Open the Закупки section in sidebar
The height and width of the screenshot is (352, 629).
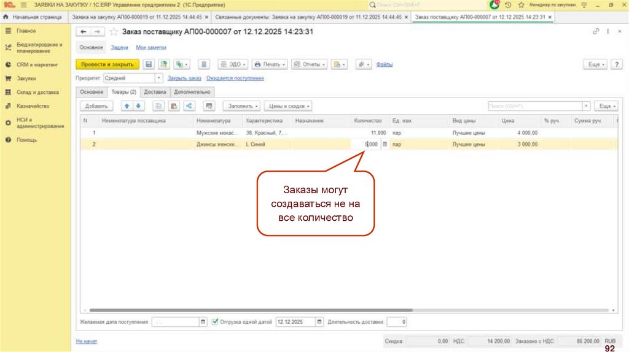[26, 78]
